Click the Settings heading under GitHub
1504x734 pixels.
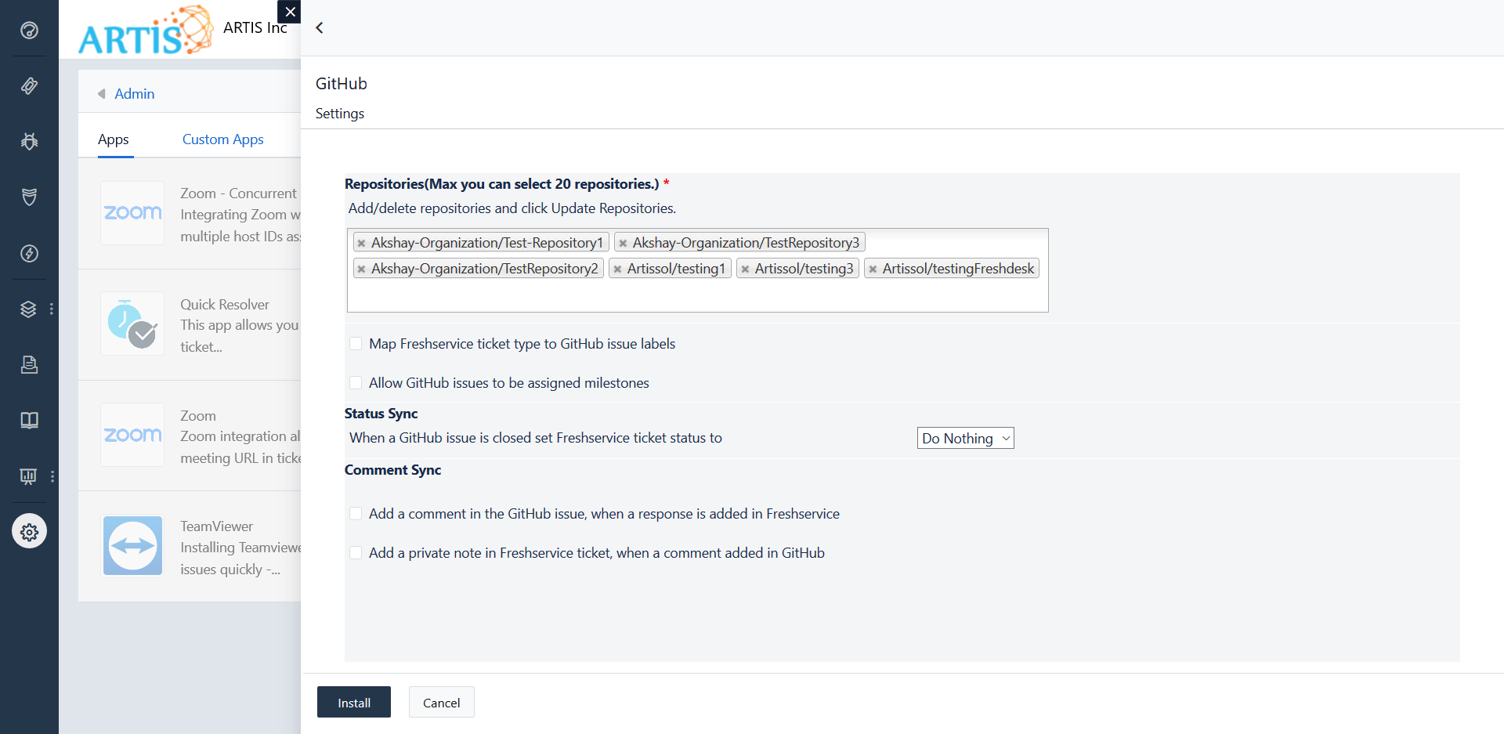point(340,114)
